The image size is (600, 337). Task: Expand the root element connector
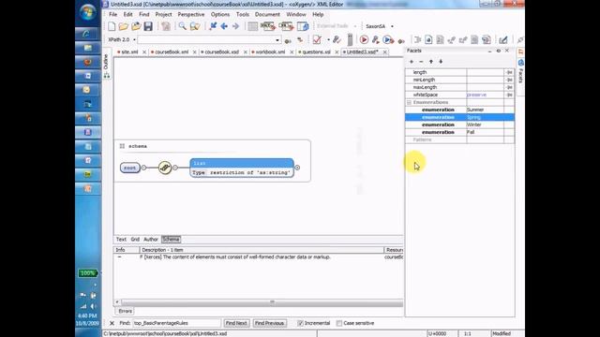143,168
